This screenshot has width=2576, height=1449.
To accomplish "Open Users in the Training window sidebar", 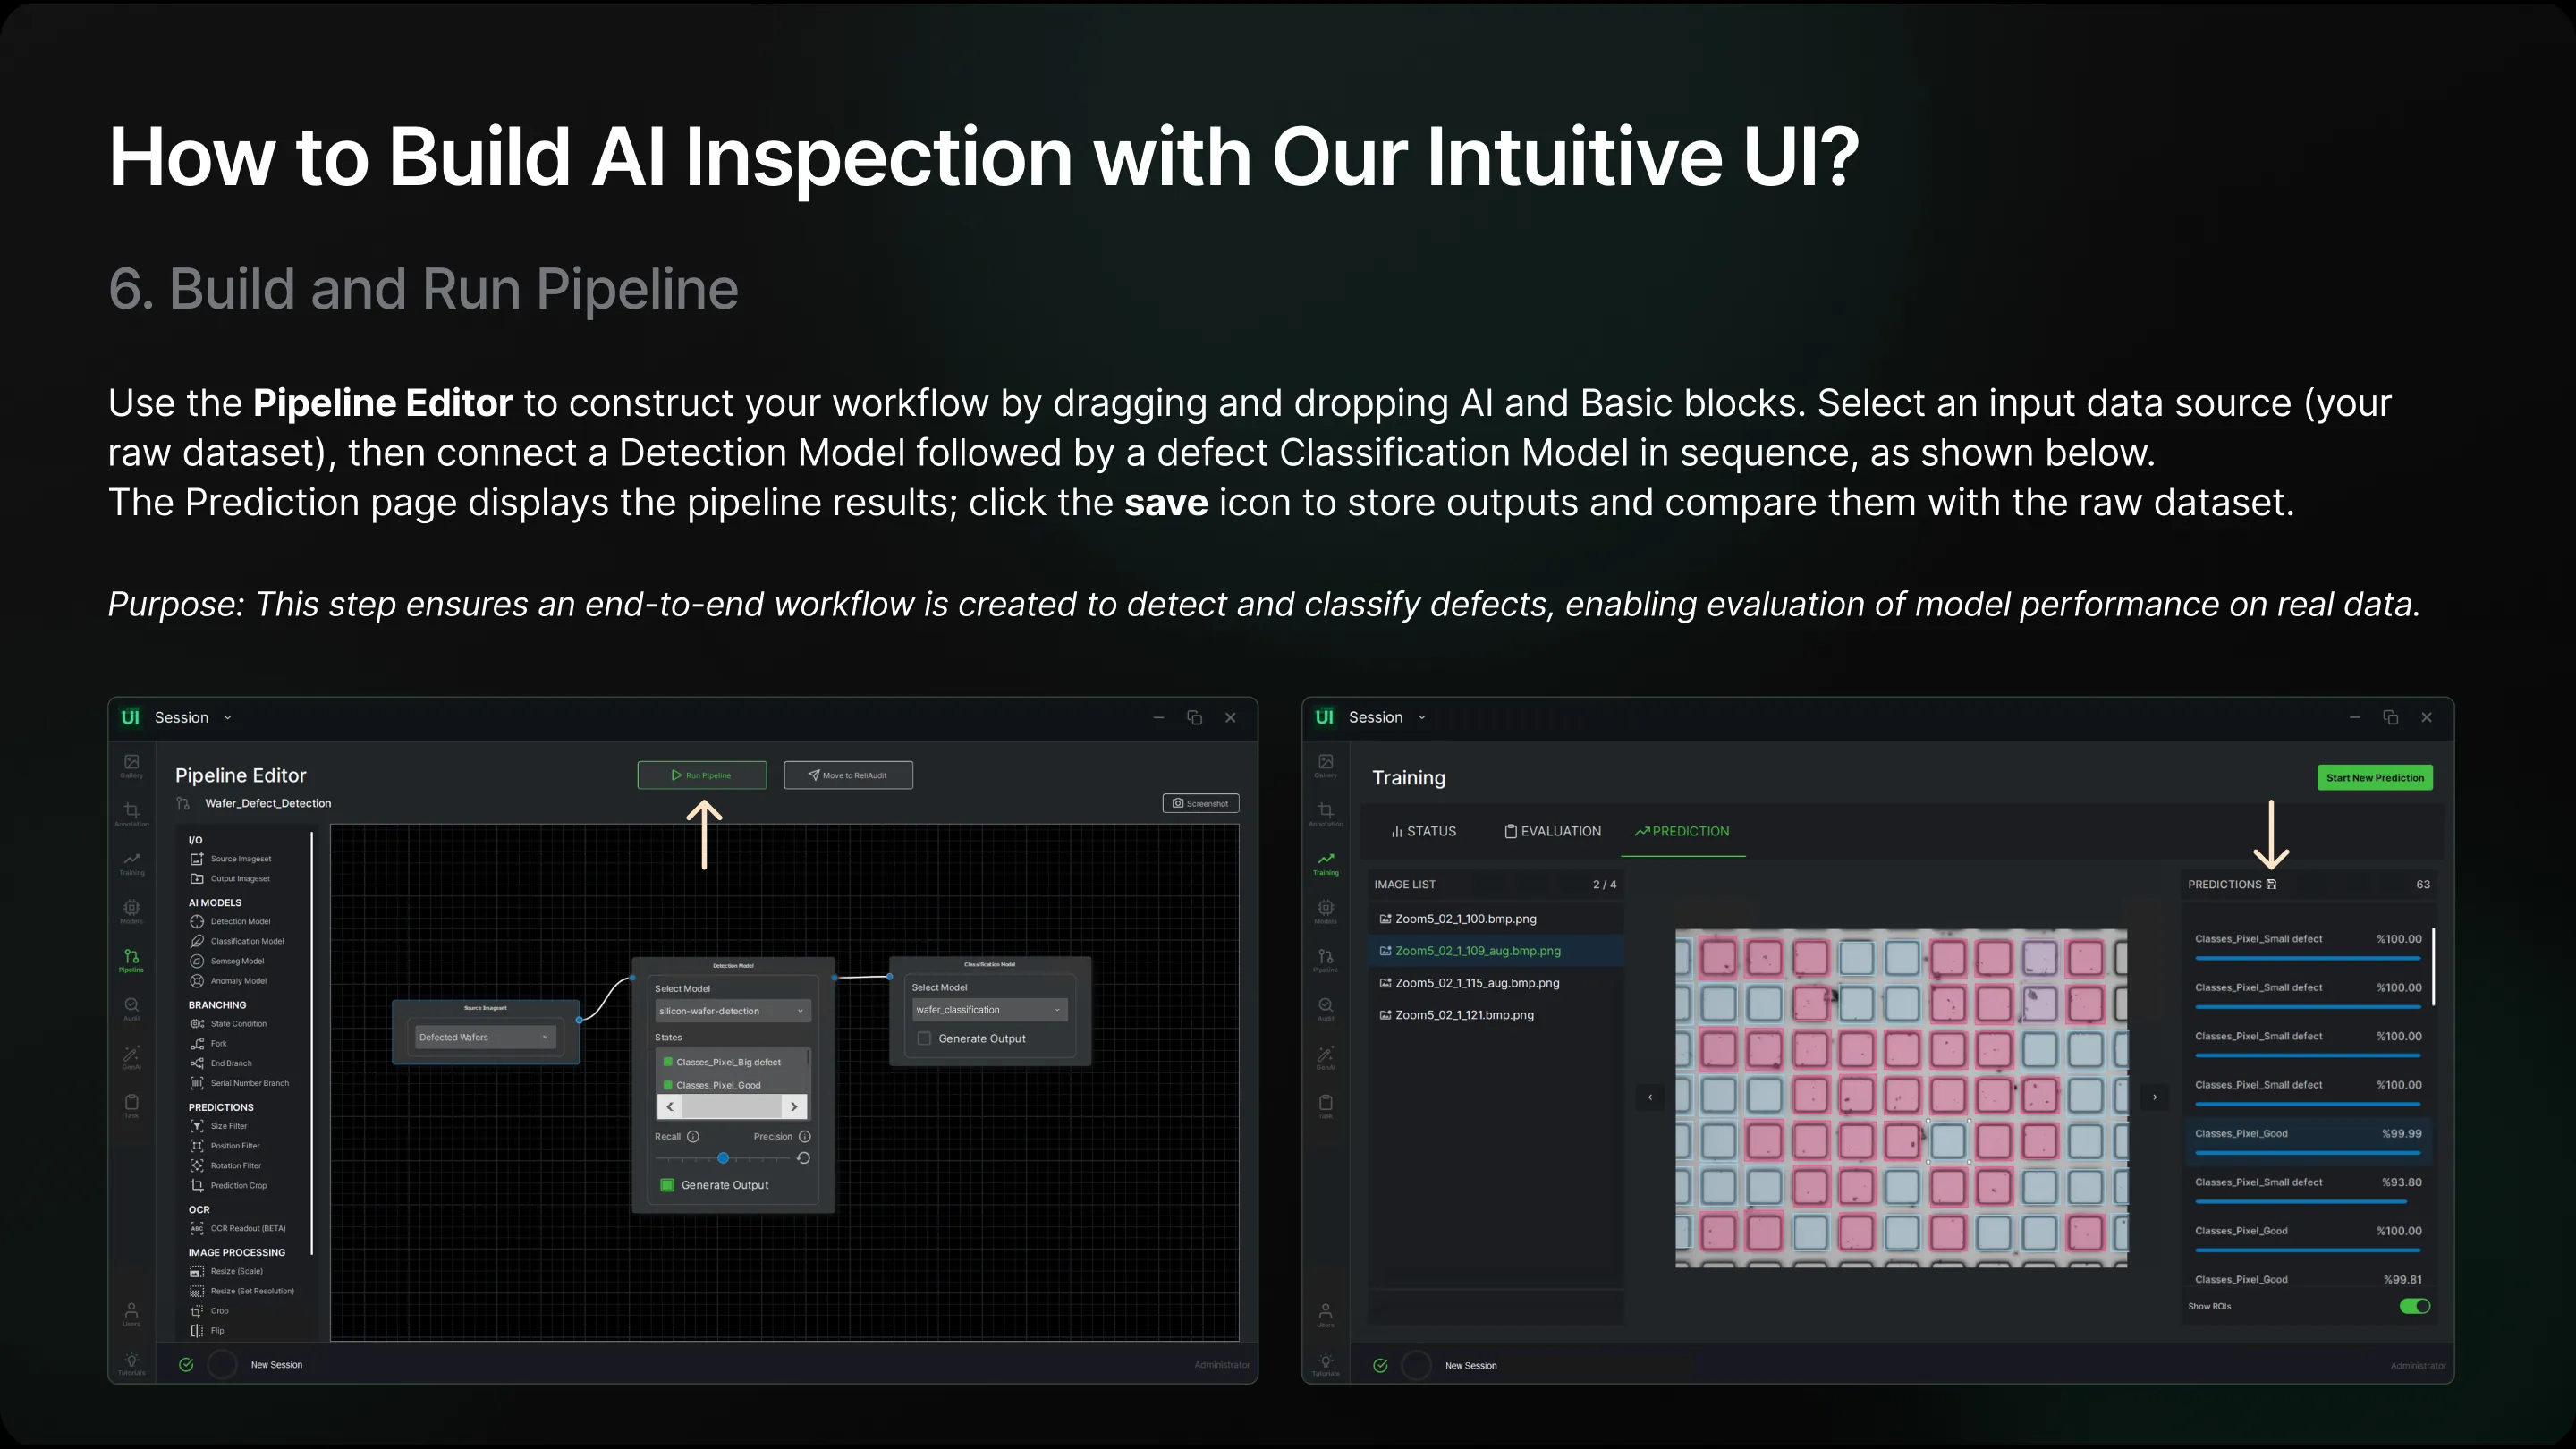I will tap(1325, 1314).
